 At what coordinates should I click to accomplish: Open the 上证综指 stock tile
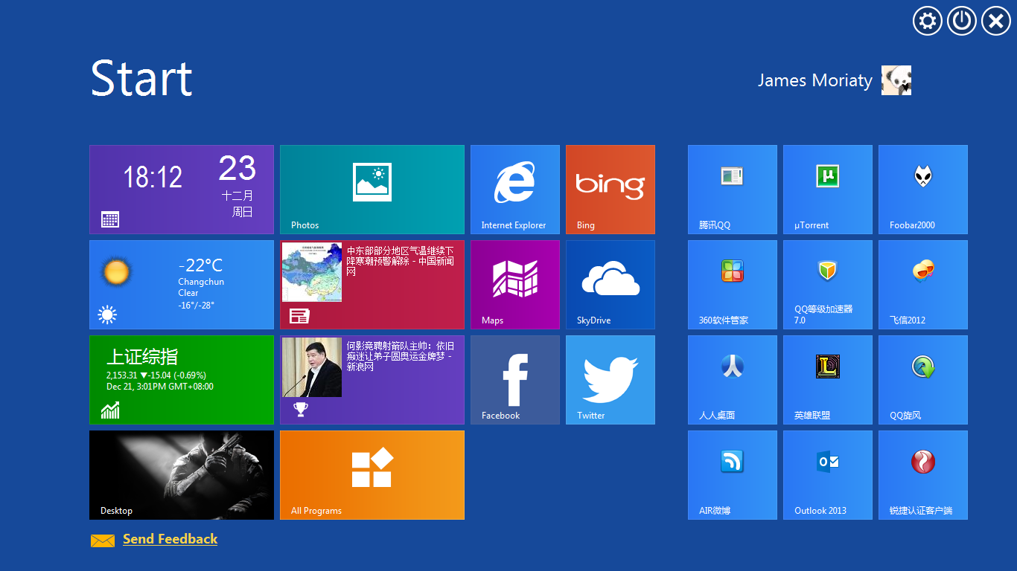click(182, 380)
